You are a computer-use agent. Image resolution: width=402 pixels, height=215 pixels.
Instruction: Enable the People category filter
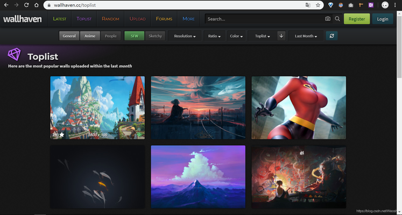click(110, 36)
